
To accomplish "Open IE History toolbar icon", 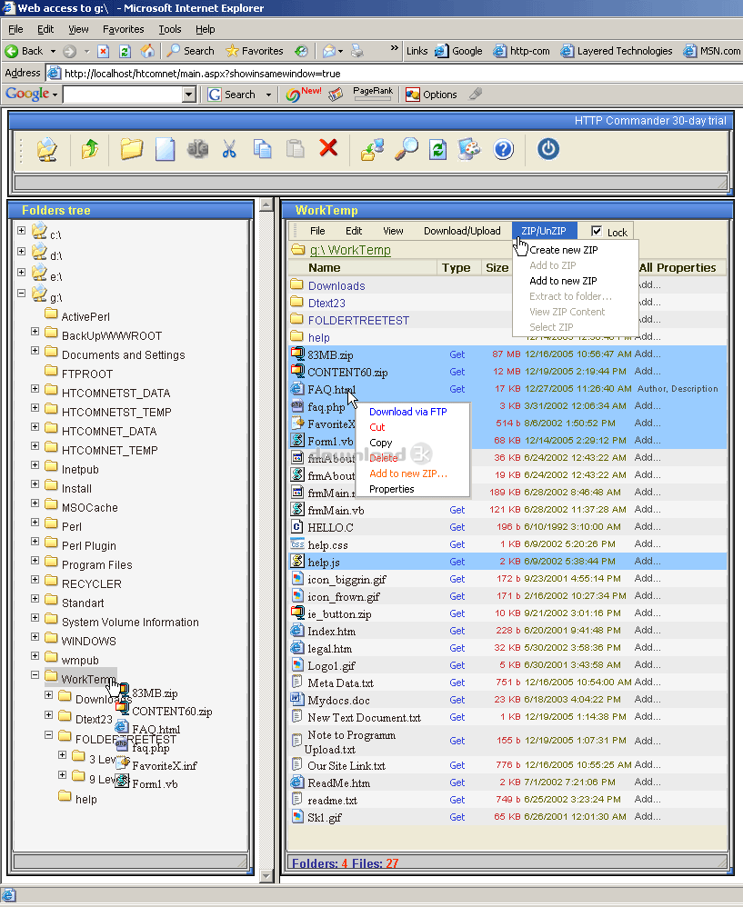I will click(x=301, y=51).
